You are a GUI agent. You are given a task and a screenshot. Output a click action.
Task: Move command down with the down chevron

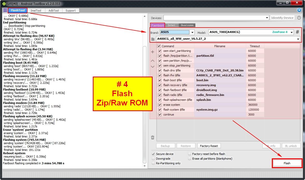[x=153, y=67]
